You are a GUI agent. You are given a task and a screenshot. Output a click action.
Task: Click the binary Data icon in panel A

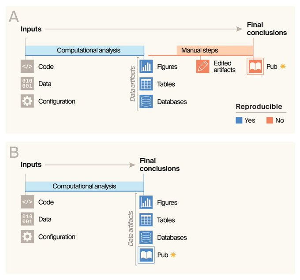pos(27,84)
